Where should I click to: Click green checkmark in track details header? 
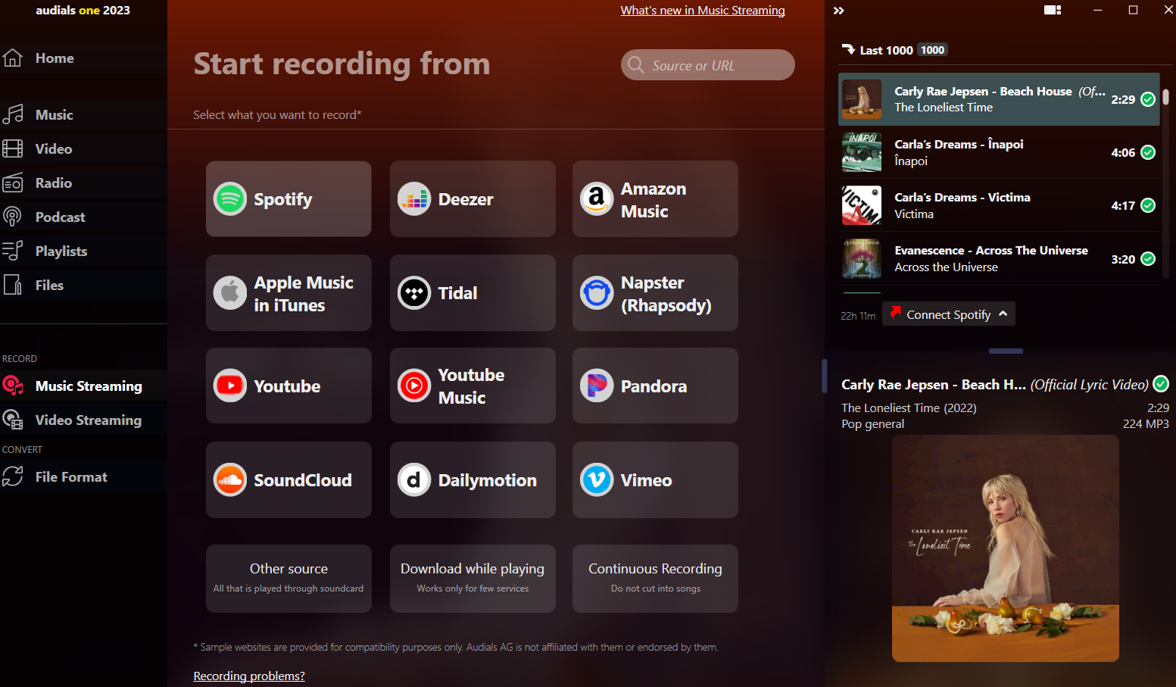tap(1161, 384)
